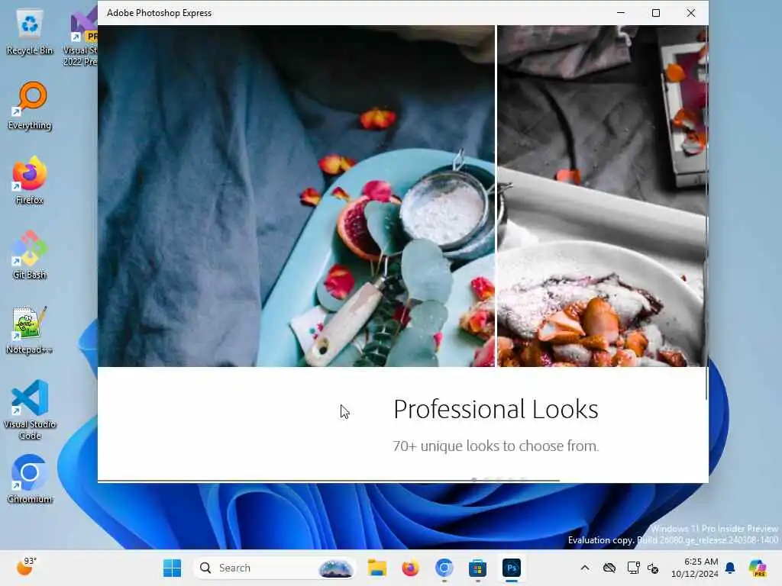Open the Windows Start menu
This screenshot has height=586, width=782.
point(172,568)
